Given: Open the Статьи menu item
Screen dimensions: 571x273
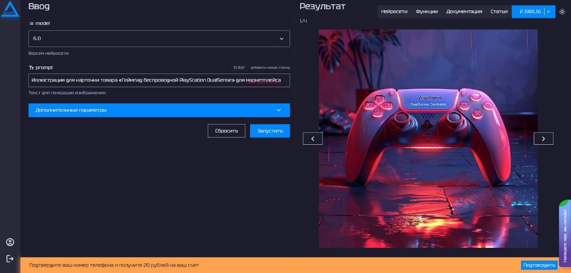Looking at the screenshot, I should click(x=499, y=12).
